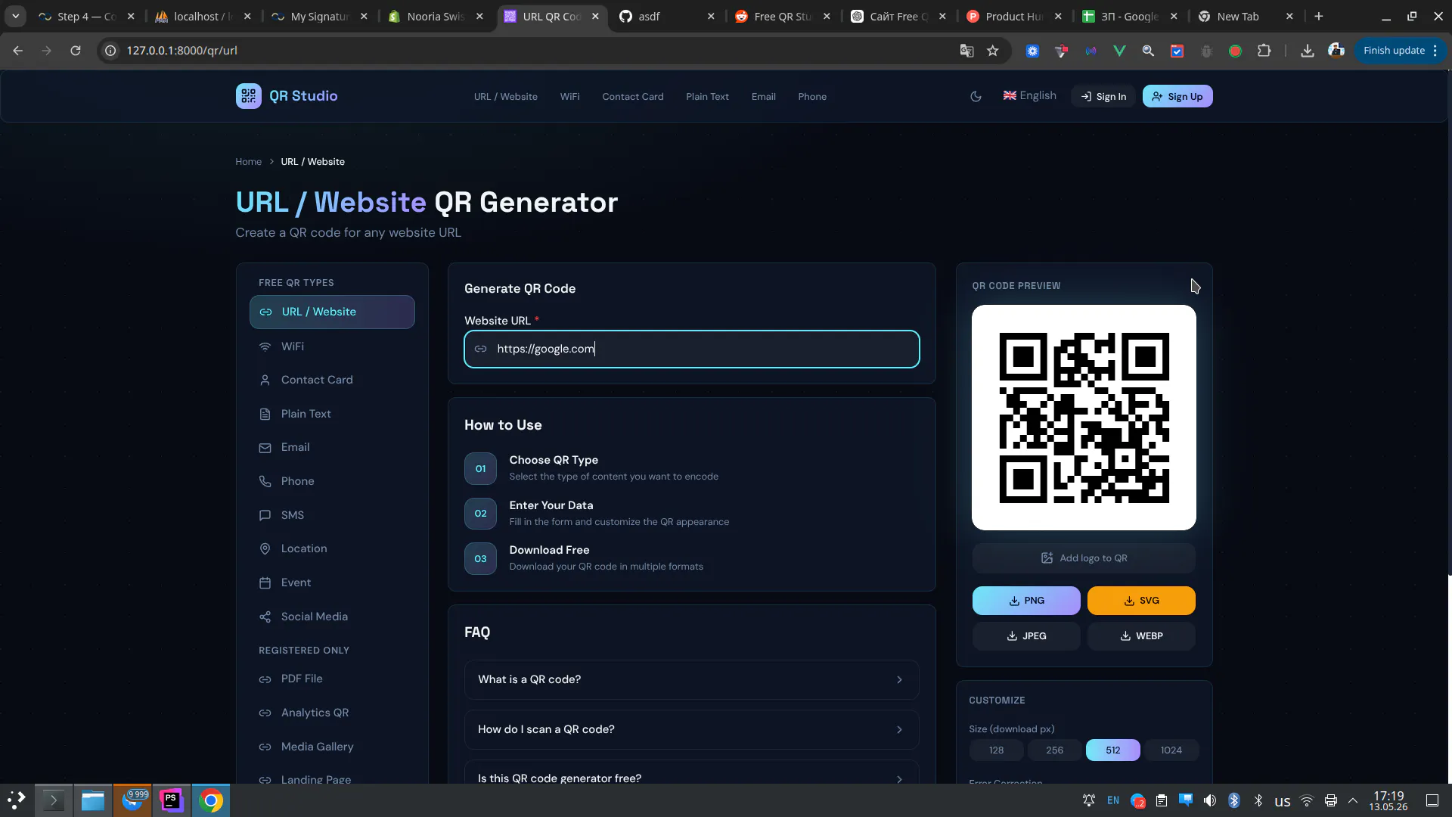Screen dimensions: 1452x817
Task: Open the taskbar clock showing 17:19
Action: [x=1388, y=800]
